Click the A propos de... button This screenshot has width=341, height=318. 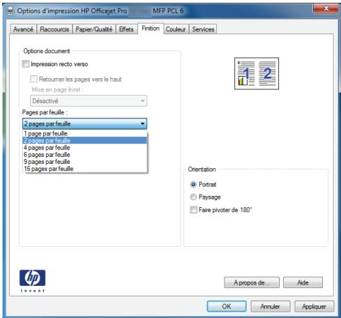tap(252, 282)
